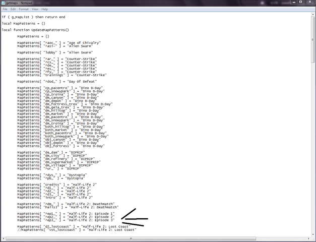Viewport: 316px width, 242px height.
Task: Click the commented 'vst_lostcoast' line
Action: [x=77, y=230]
